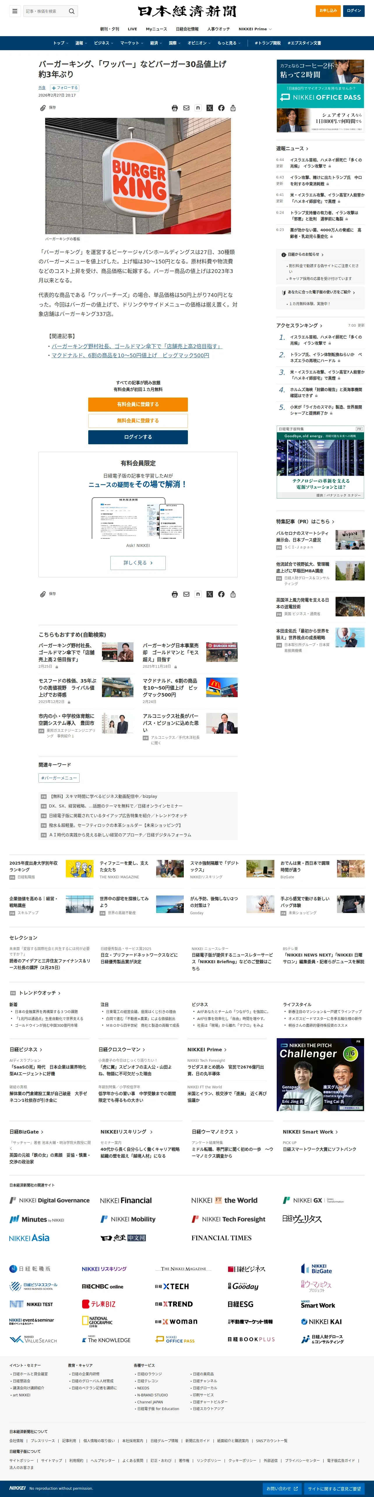Open the 人事ウオッチ menu item

click(218, 29)
